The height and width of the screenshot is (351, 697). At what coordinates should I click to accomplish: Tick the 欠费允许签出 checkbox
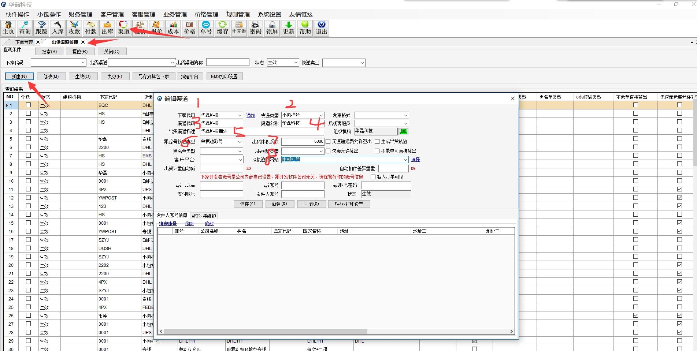pyautogui.click(x=328, y=151)
